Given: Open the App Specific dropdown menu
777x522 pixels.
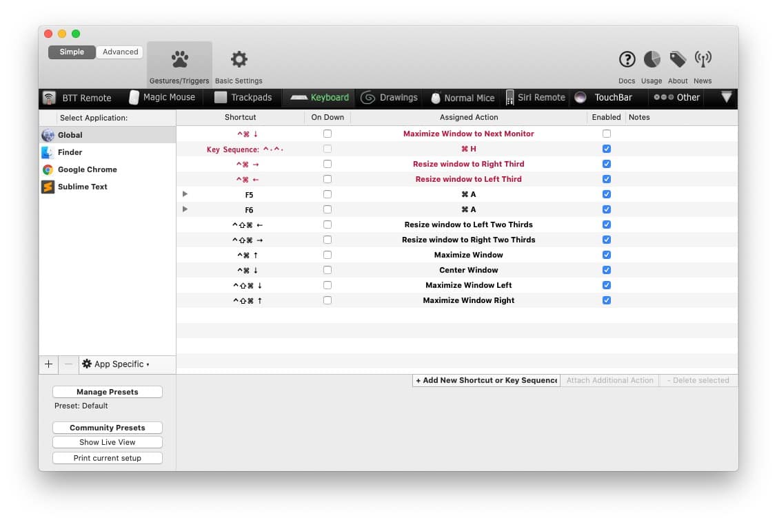Looking at the screenshot, I should coord(116,364).
